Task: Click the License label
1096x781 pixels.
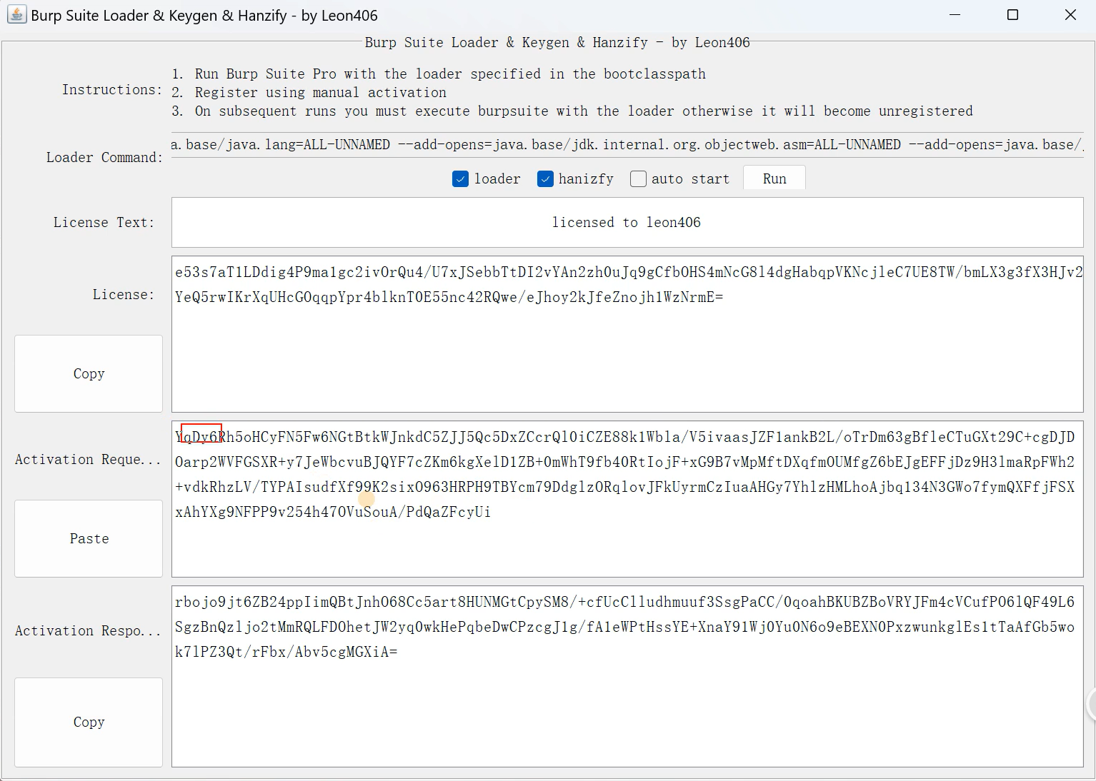Action: click(124, 294)
